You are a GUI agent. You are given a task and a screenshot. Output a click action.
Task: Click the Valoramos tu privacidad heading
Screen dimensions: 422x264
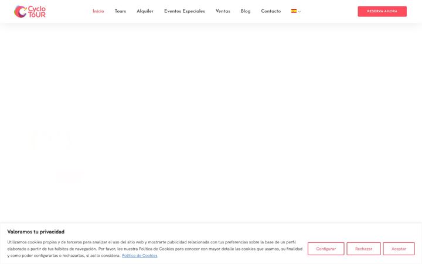(36, 232)
